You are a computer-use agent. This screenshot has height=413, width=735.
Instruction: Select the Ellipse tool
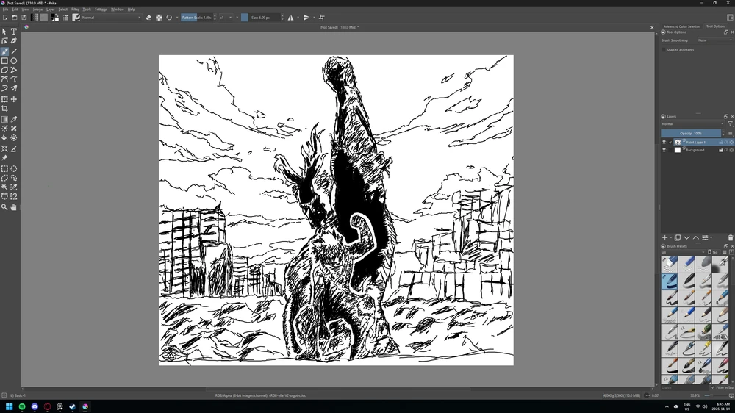(13, 61)
